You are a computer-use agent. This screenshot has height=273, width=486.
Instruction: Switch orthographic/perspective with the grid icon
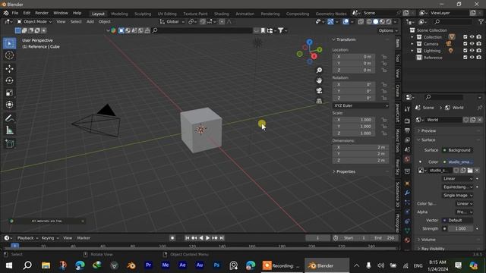pos(319,101)
